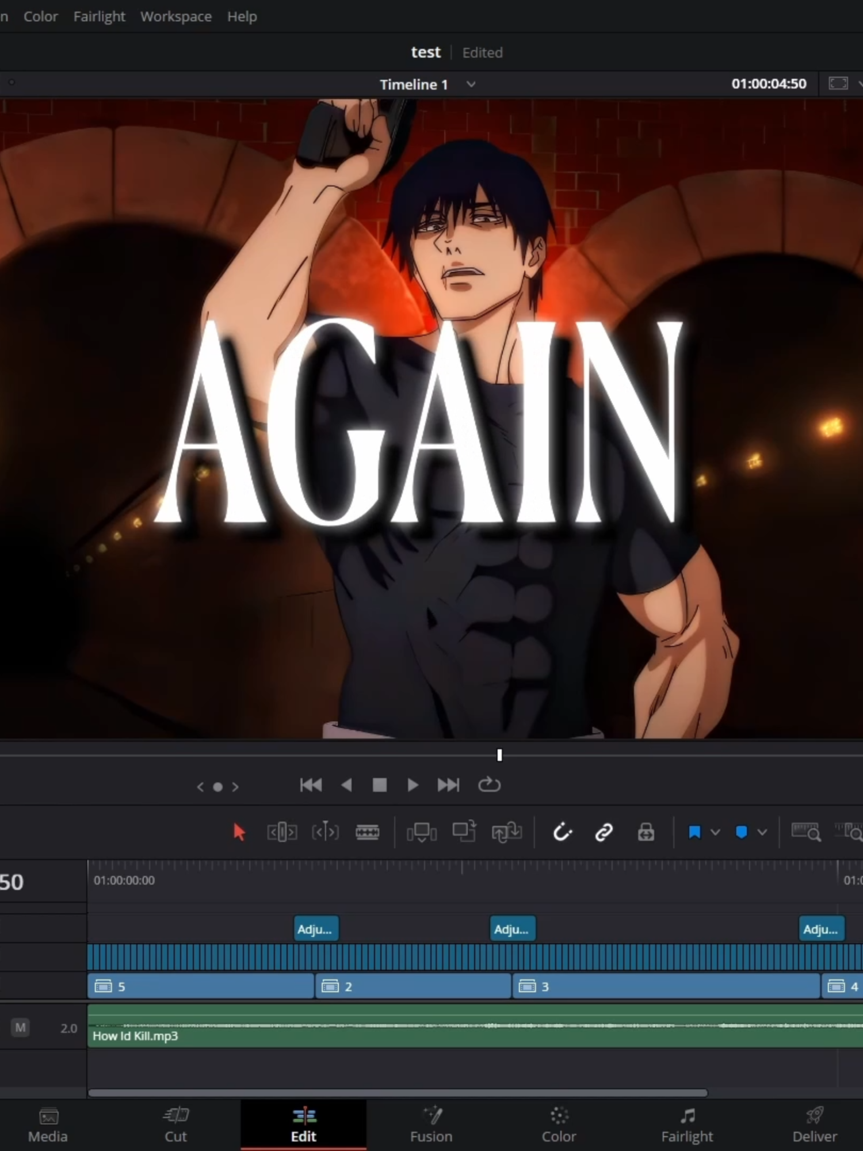
Task: Click the project name test
Action: coord(426,52)
